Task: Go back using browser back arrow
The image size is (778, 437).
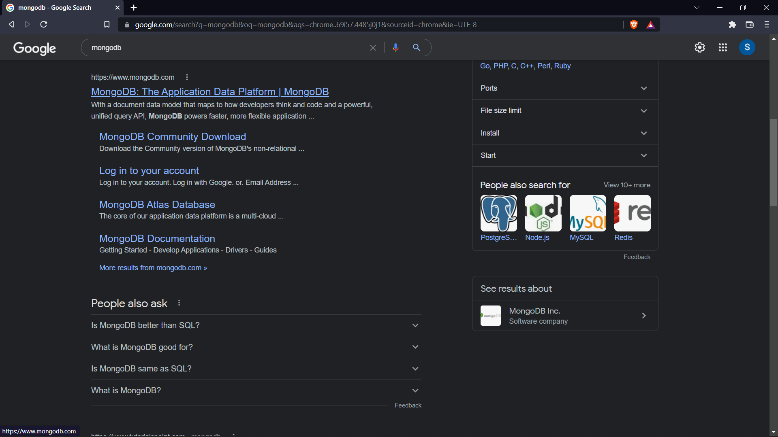Action: click(11, 24)
